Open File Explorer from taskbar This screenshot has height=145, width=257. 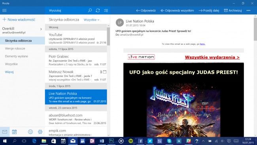(44, 141)
